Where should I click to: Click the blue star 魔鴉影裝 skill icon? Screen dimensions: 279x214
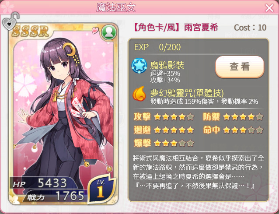click(x=139, y=66)
